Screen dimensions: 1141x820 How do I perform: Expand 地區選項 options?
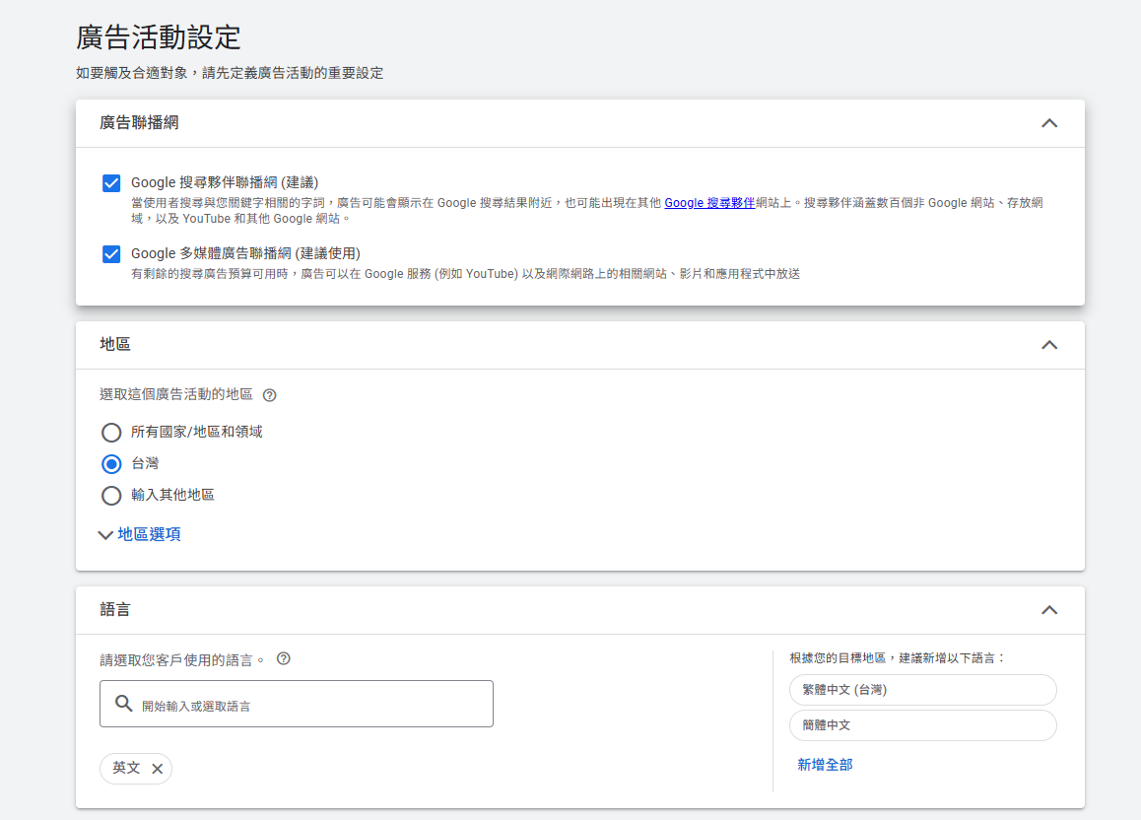pos(140,534)
